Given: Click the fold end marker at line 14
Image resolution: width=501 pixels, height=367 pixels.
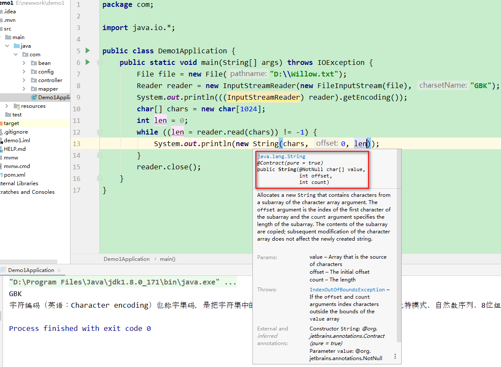Looking at the screenshot, I should pyautogui.click(x=99, y=155).
